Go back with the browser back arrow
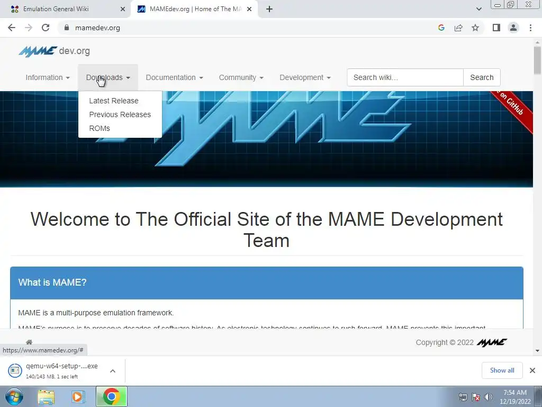Screen dimensions: 542x407 click(12, 28)
